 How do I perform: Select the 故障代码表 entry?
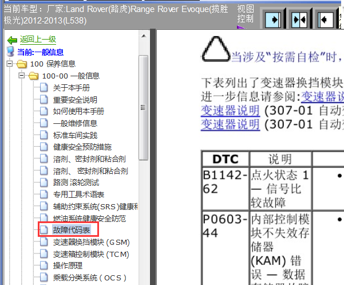72,230
